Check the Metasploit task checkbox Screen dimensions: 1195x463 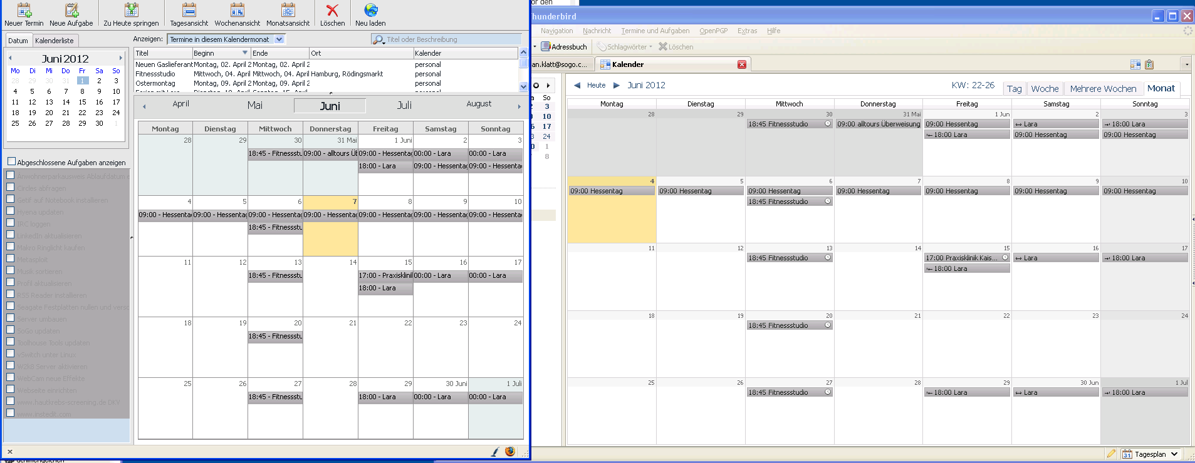[11, 259]
